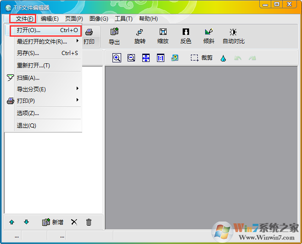Click the water drop icon
The width and height of the screenshot is (302, 244).
click(x=223, y=58)
